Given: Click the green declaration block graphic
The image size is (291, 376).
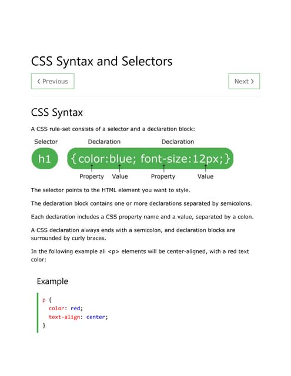Looking at the screenshot, I should (150, 159).
